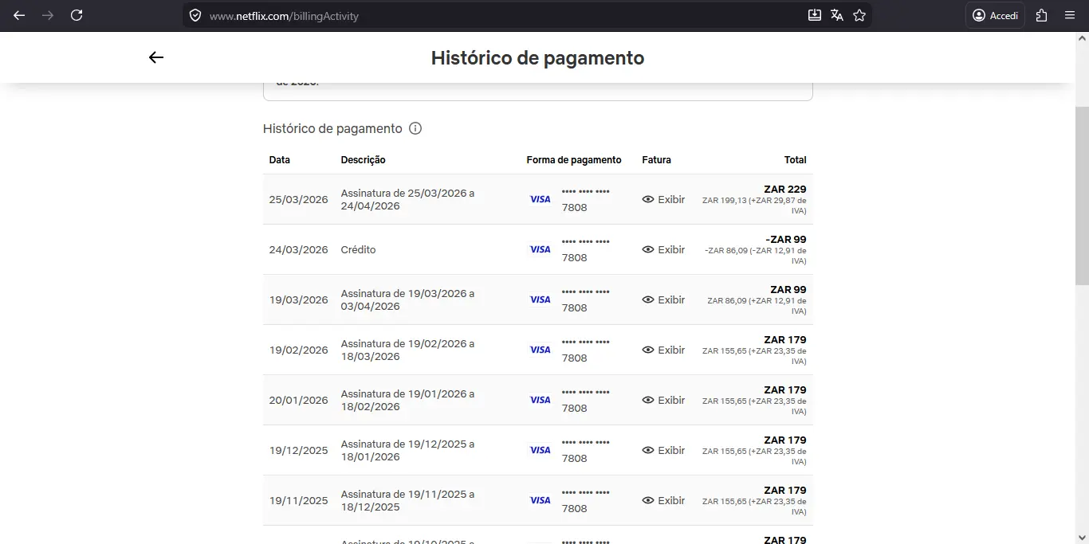The height and width of the screenshot is (544, 1089).
Task: Click the Forma de pagamento column header
Action: (x=574, y=160)
